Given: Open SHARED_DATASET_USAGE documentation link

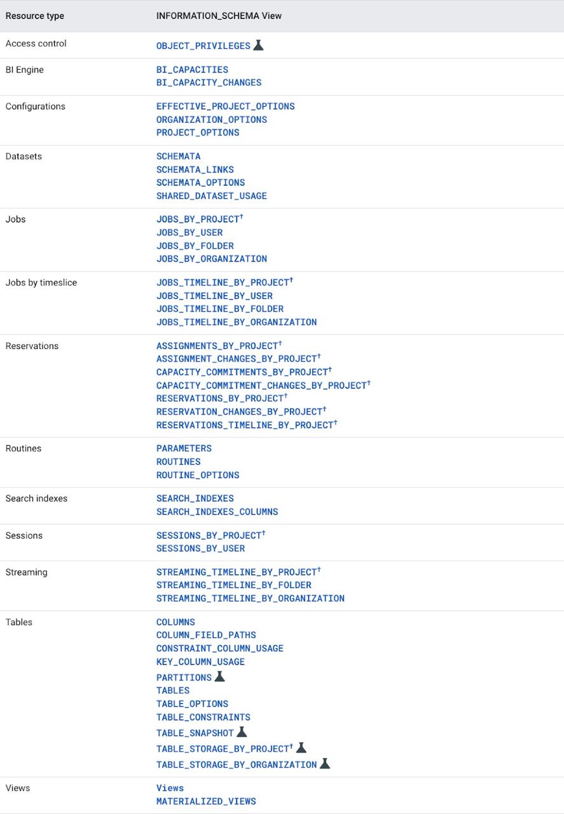Looking at the screenshot, I should (x=211, y=196).
